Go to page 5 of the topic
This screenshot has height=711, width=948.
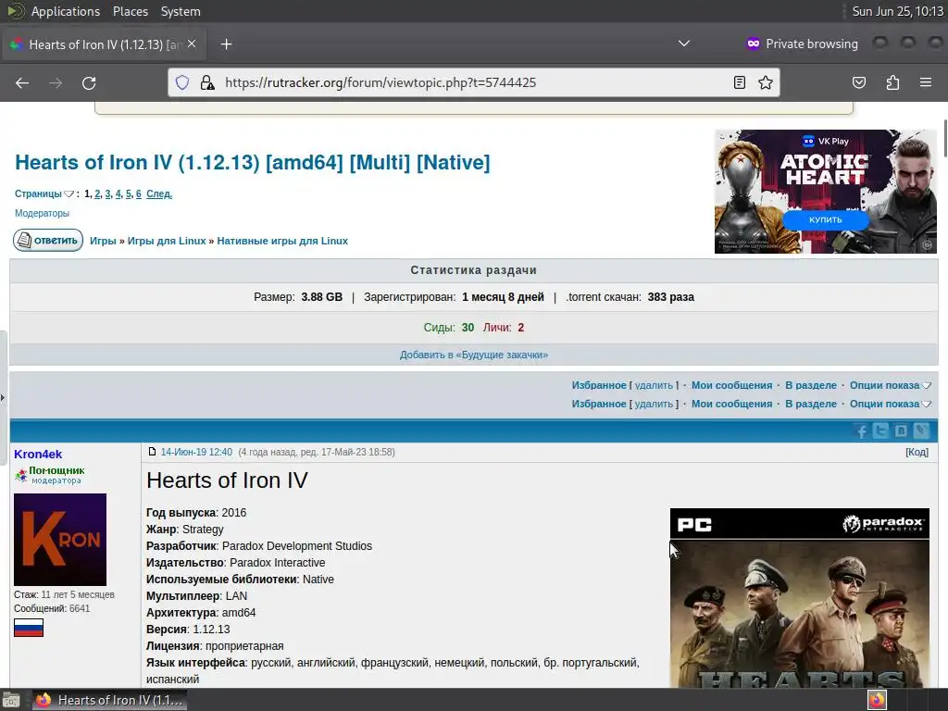coord(128,193)
